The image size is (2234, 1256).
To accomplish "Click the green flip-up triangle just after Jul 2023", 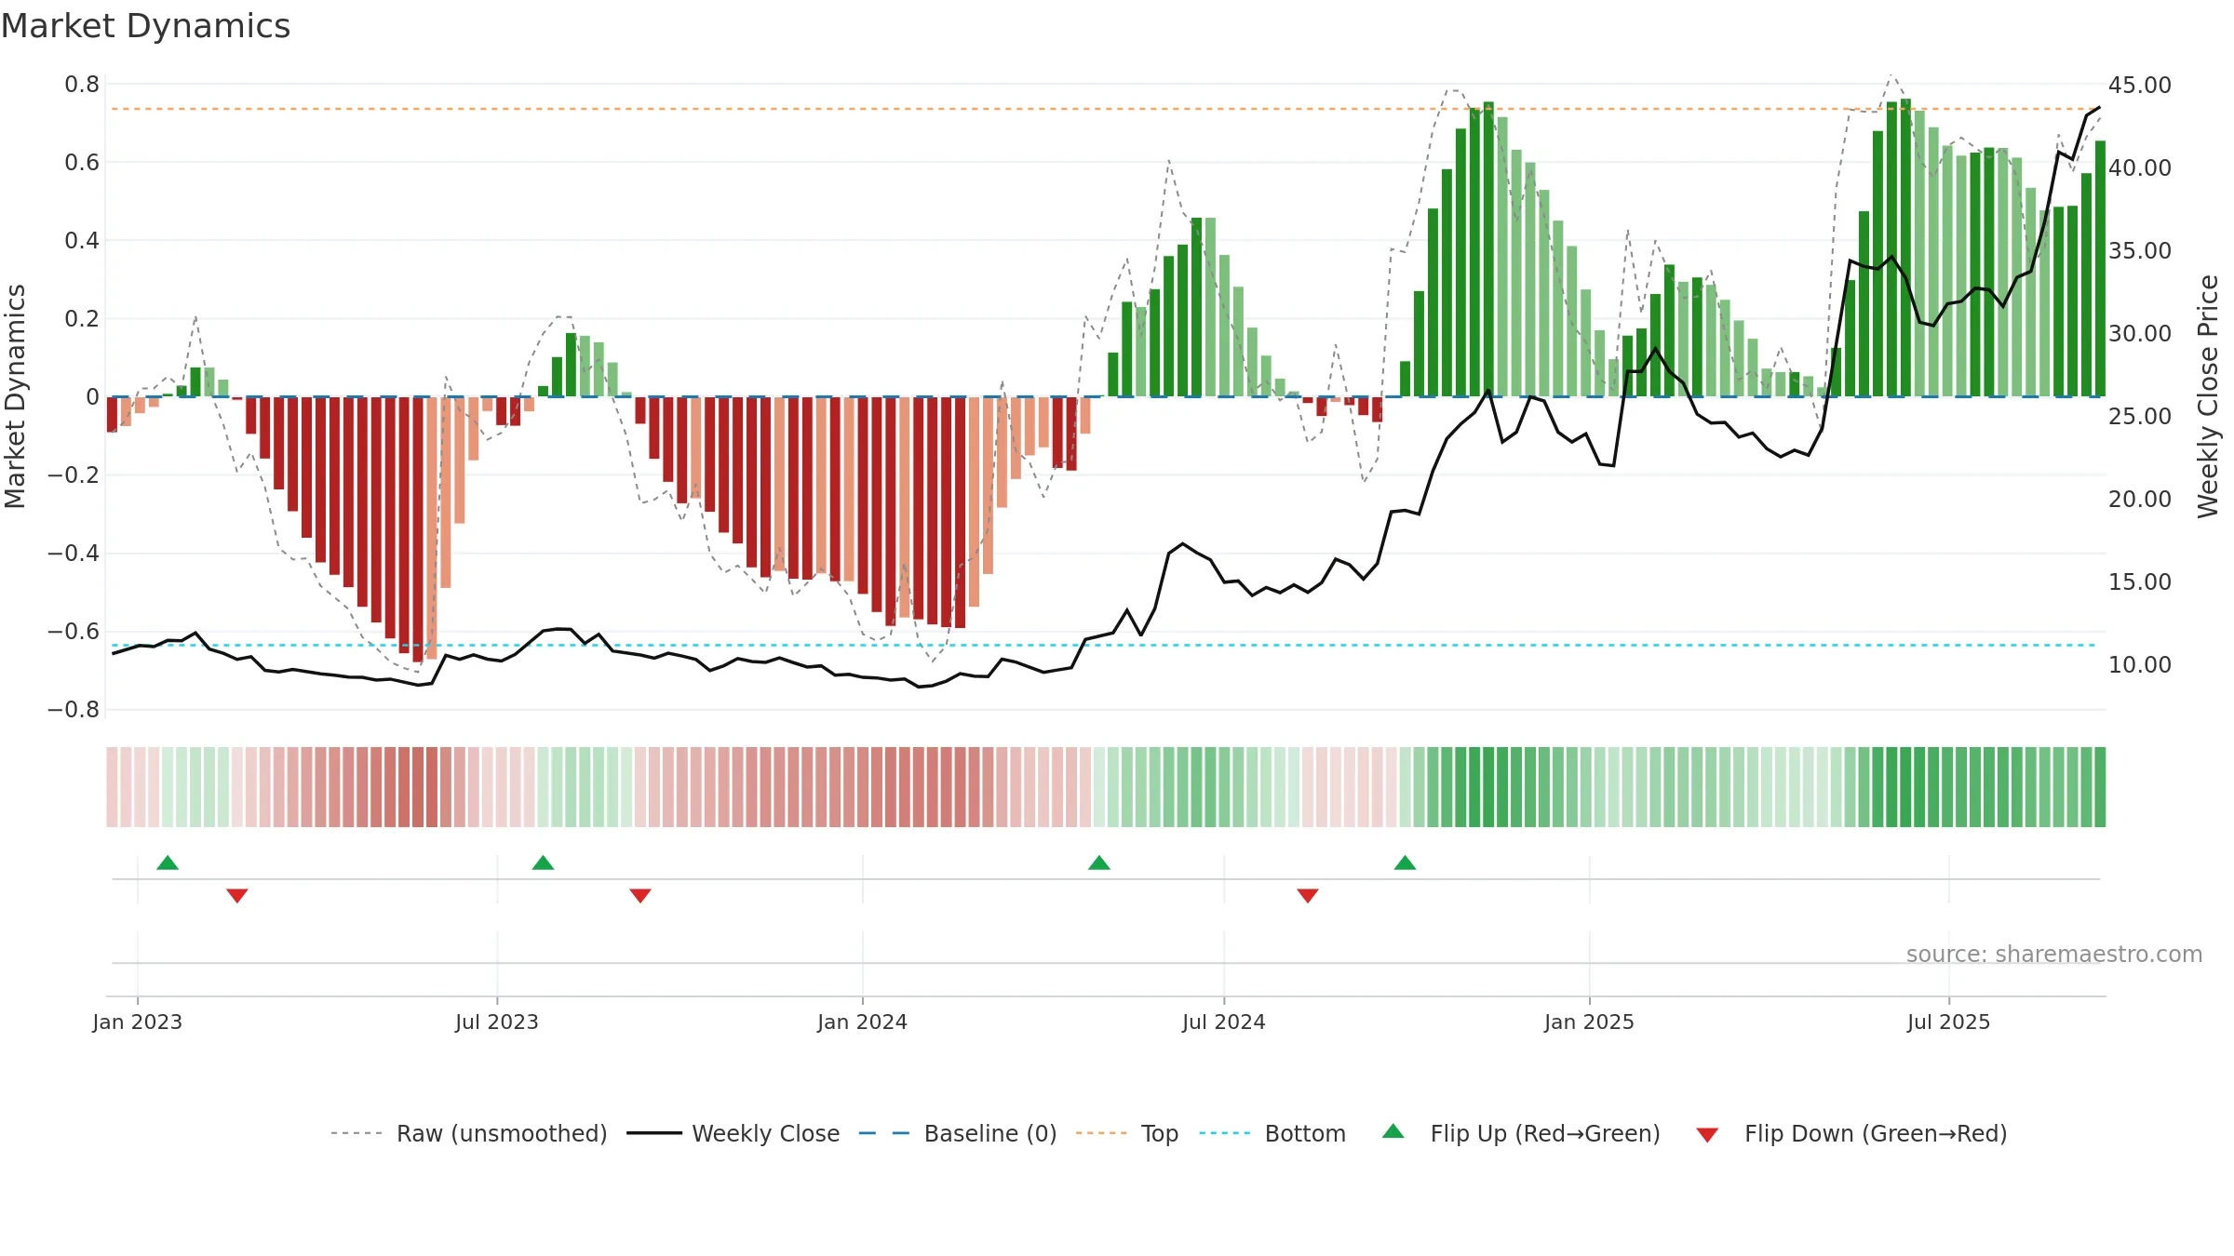I will [543, 862].
